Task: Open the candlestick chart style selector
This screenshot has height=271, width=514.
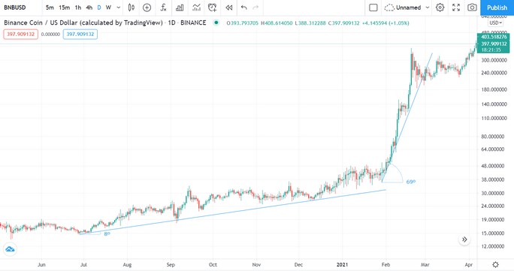Action: pos(131,8)
